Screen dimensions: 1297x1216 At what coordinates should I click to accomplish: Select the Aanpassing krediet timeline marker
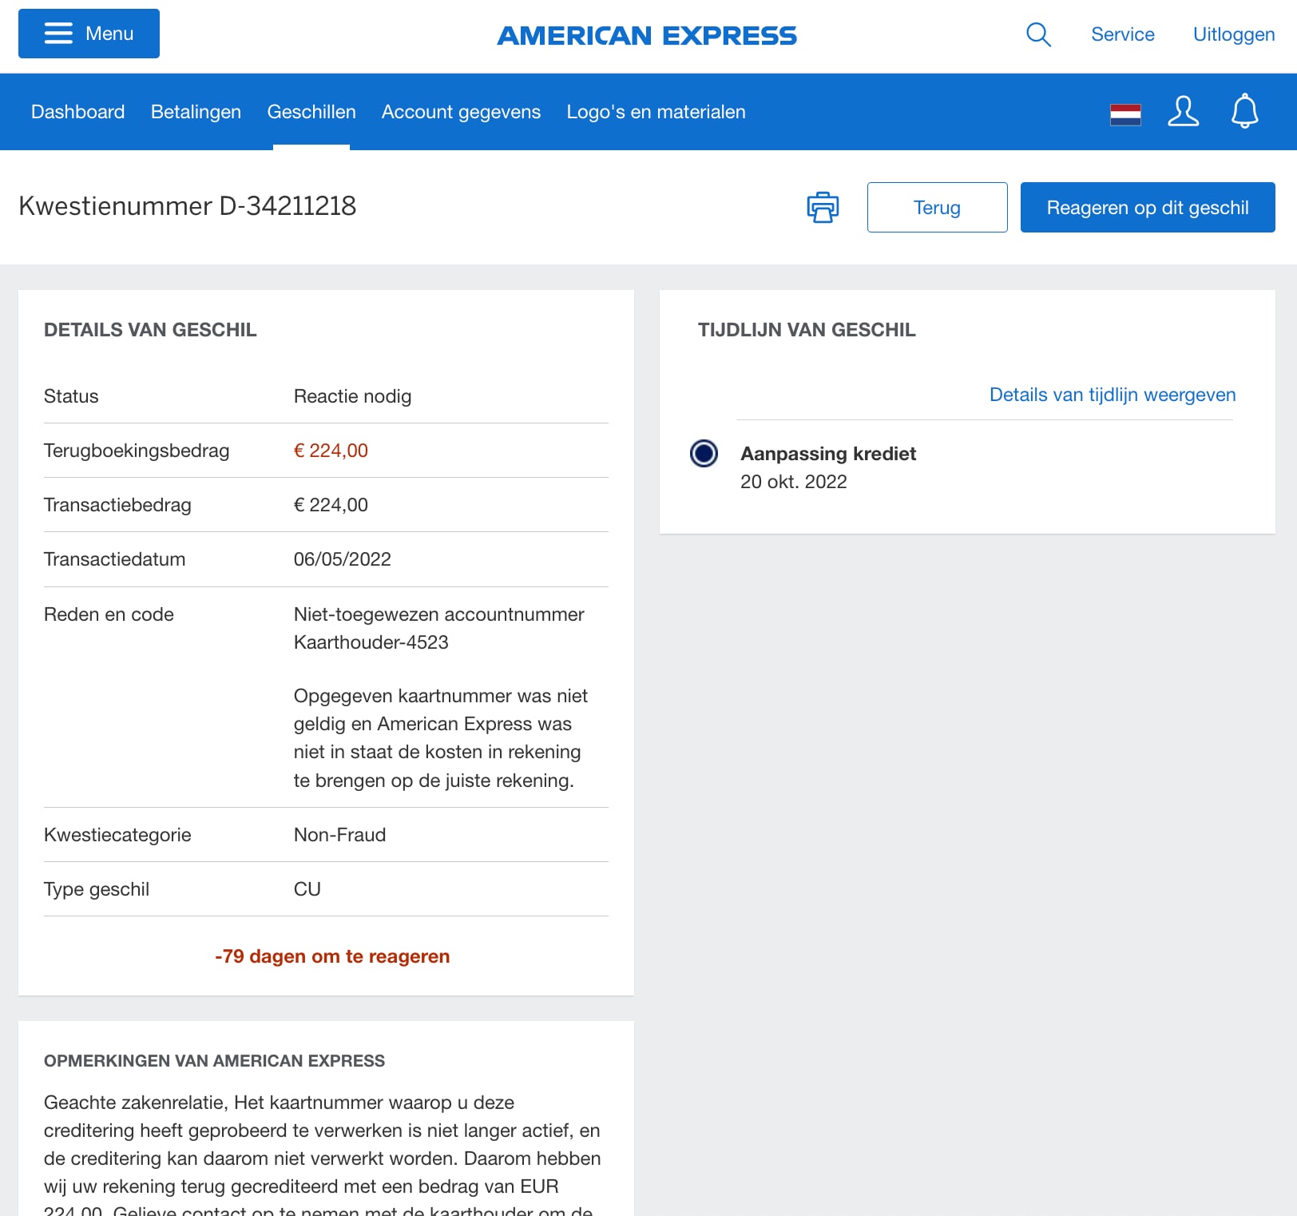click(x=704, y=454)
